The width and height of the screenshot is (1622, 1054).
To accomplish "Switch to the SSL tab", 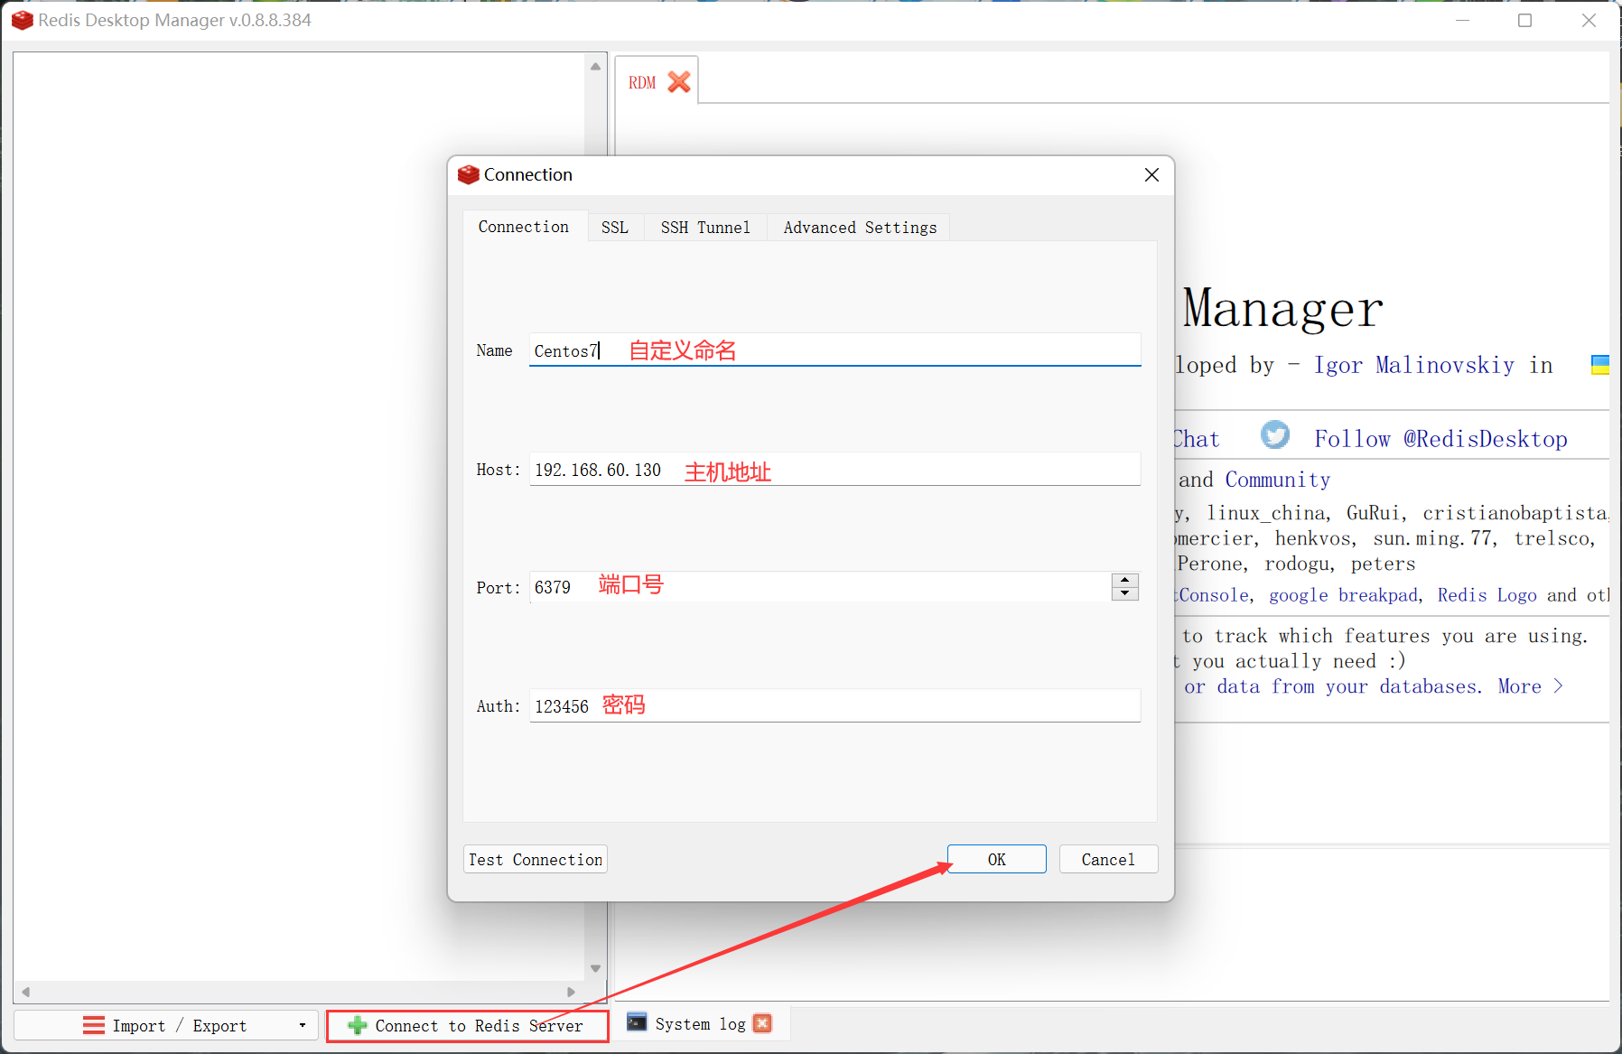I will pyautogui.click(x=615, y=227).
